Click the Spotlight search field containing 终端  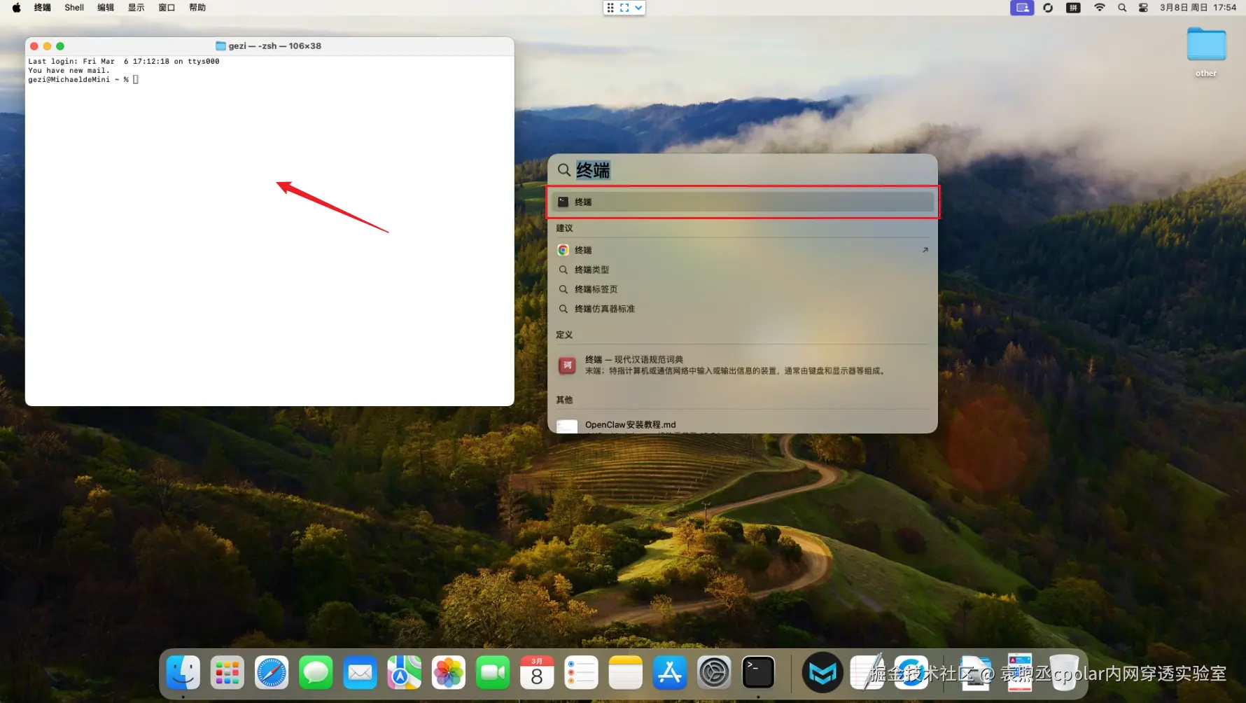[x=743, y=170]
